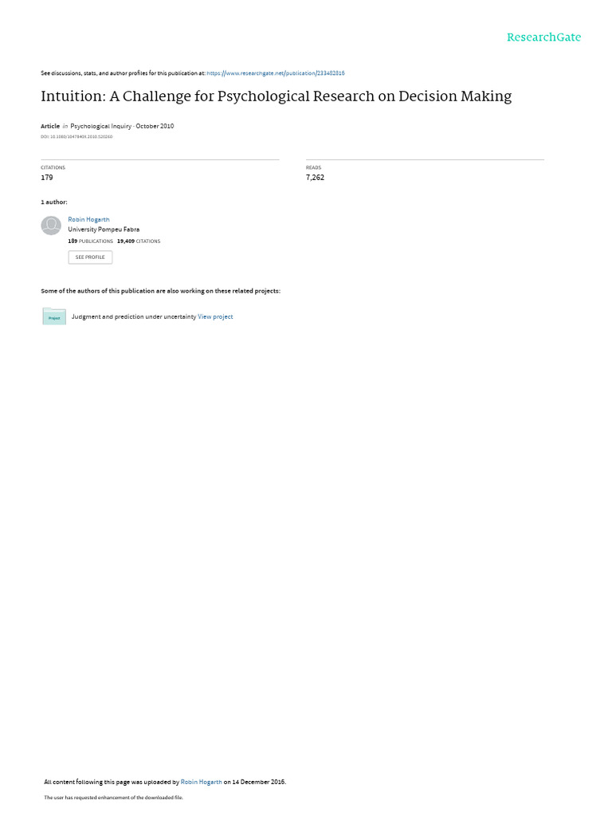Click the DOI text under the article info
This screenshot has height=816, width=612.
click(76, 137)
